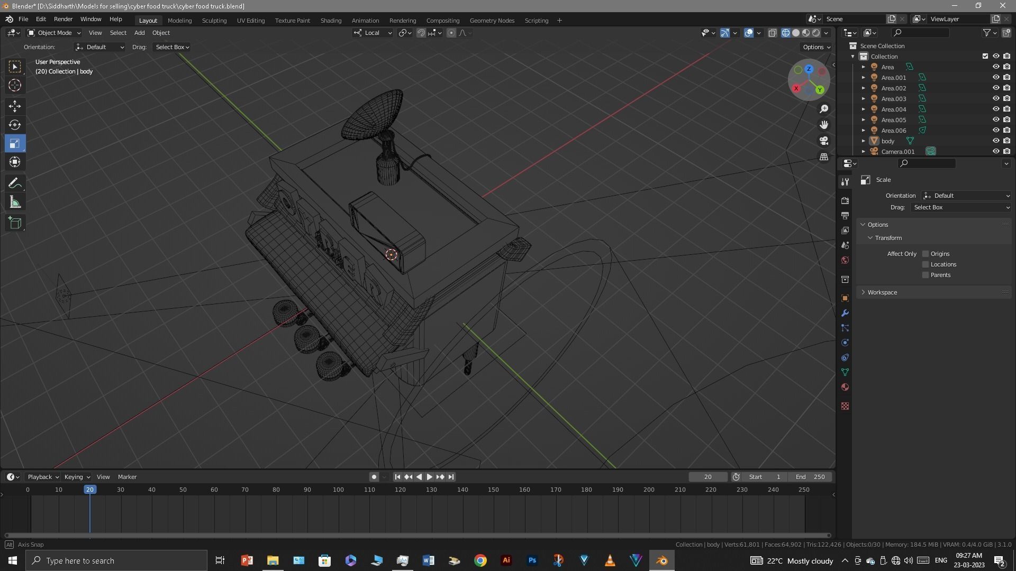This screenshot has width=1016, height=571.
Task: Activate the Cursor tool
Action: pyautogui.click(x=15, y=86)
